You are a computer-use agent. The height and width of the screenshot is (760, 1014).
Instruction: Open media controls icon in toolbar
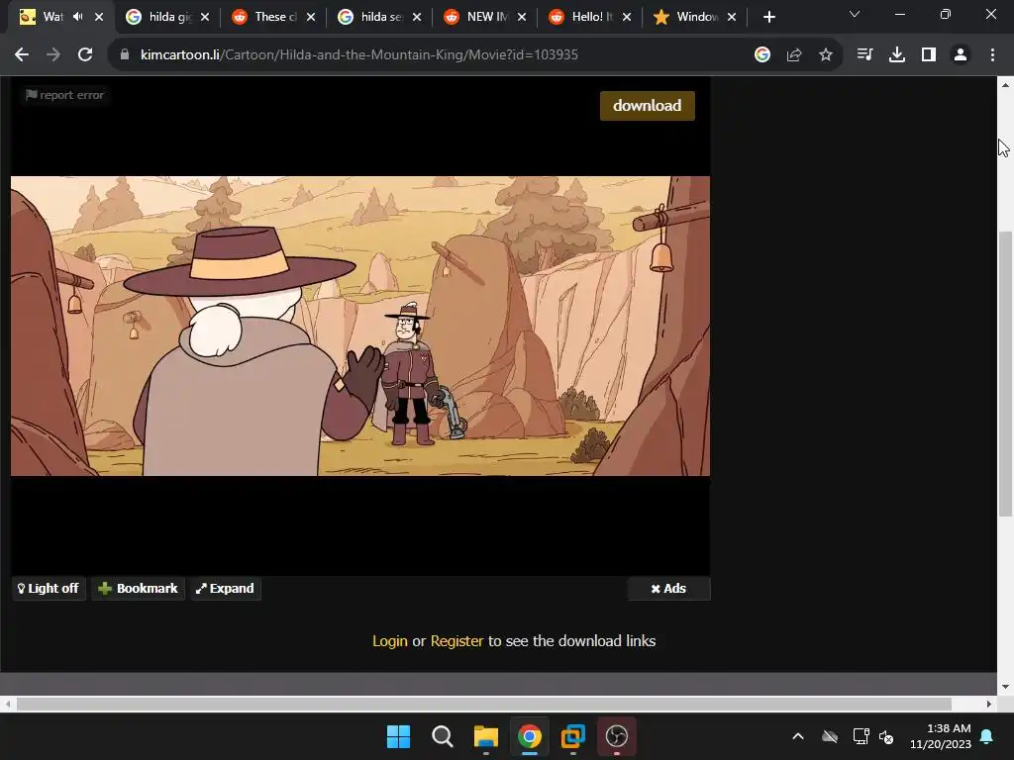point(864,55)
